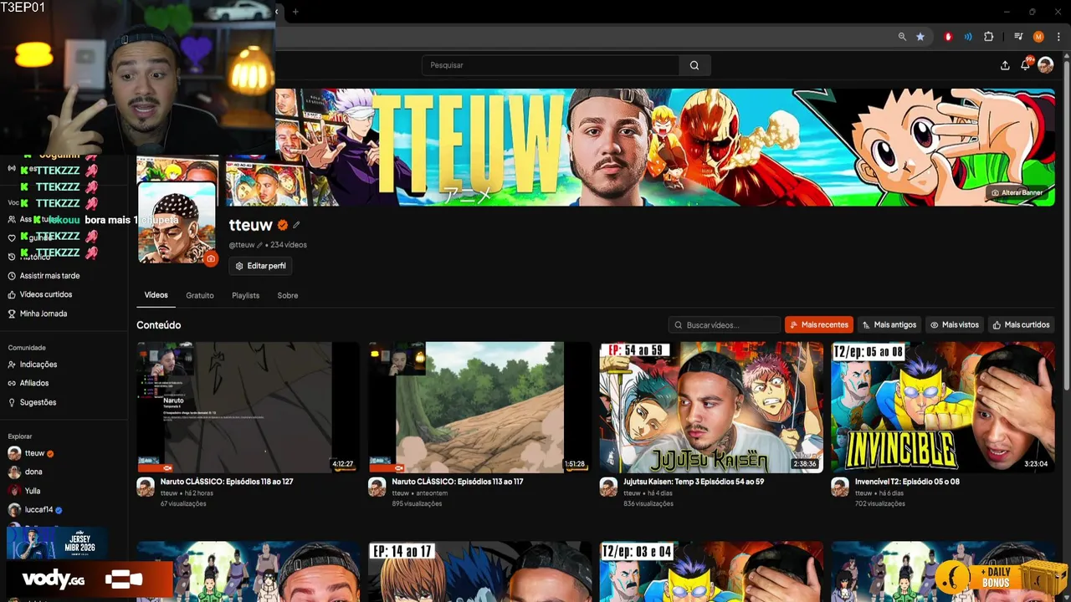Click the Jersey MIBR 2026 ad banner
This screenshot has height=602, width=1071.
(57, 543)
